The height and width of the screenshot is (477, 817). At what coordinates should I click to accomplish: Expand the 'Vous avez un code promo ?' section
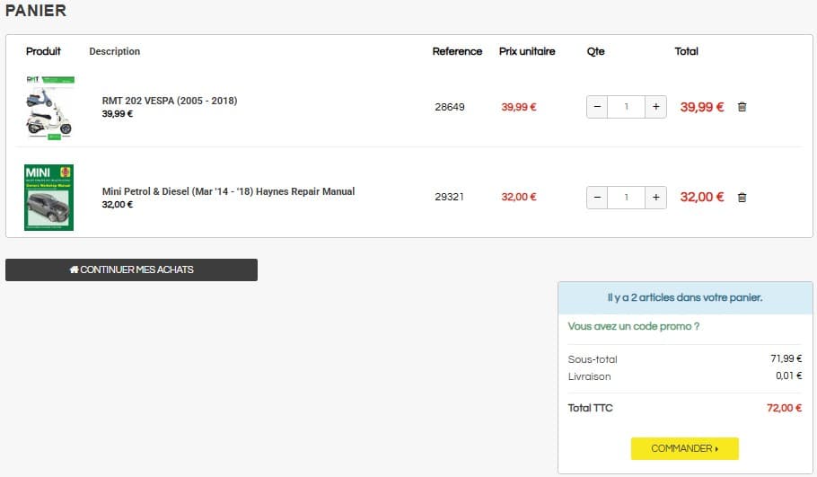tap(634, 326)
